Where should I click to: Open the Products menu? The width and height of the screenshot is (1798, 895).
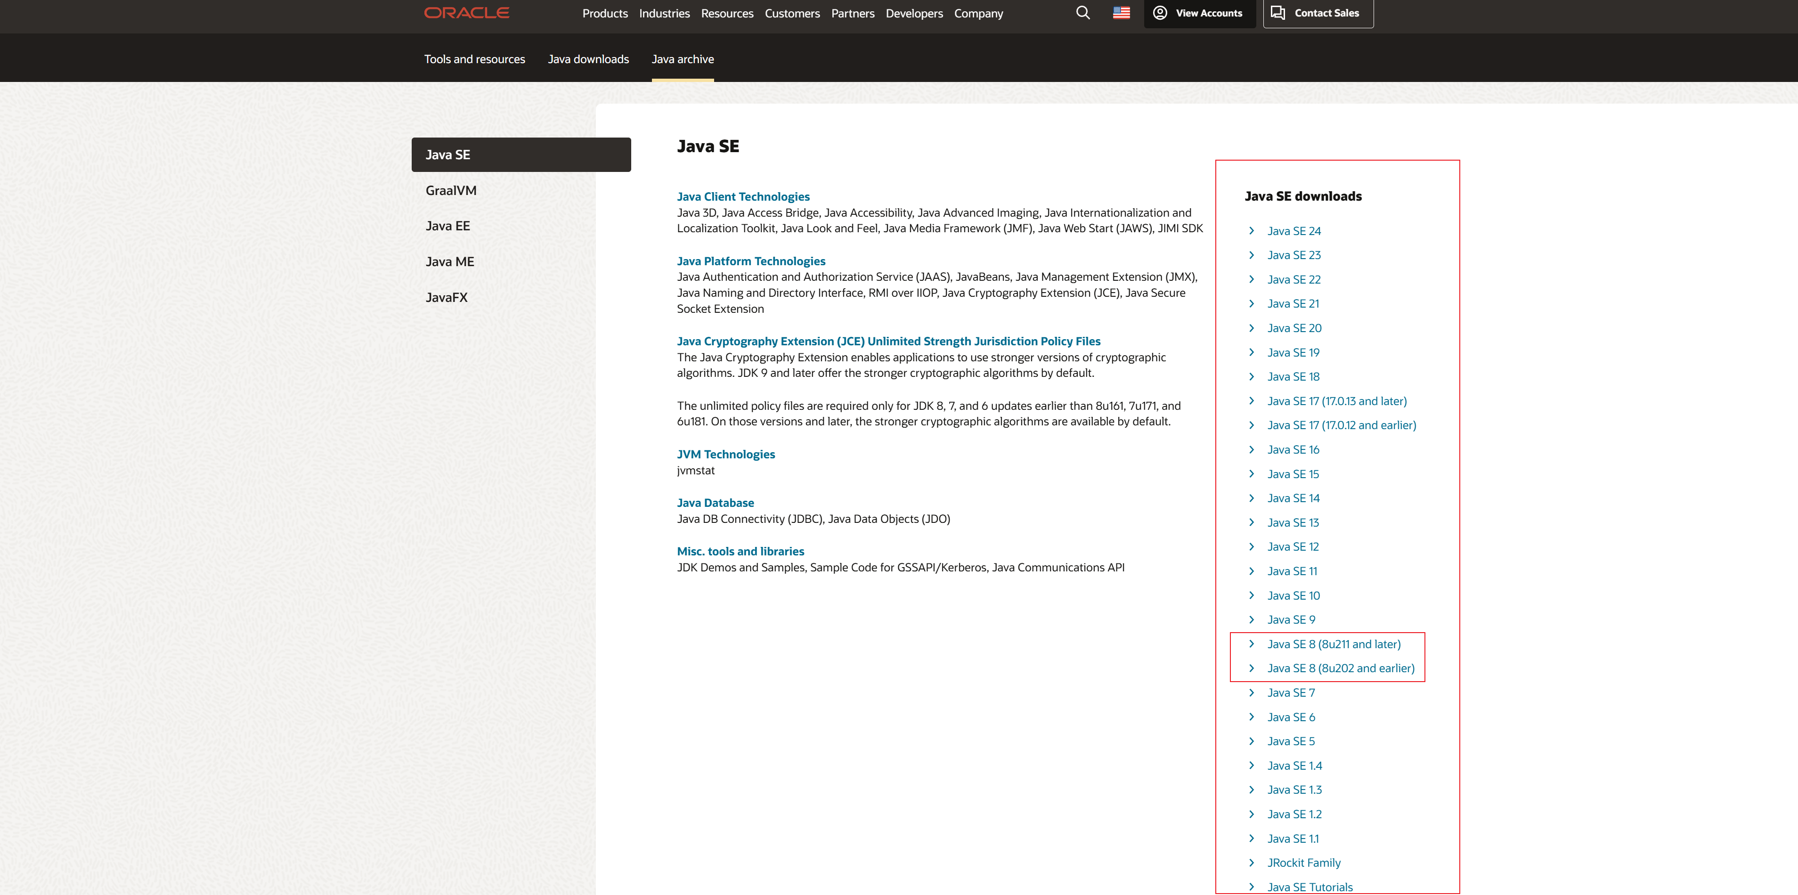(604, 13)
